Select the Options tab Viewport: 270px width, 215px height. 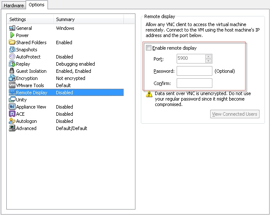coord(37,5)
